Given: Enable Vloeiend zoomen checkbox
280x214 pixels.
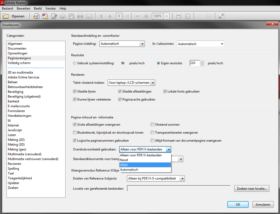Looking at the screenshot, I should click(152, 125).
